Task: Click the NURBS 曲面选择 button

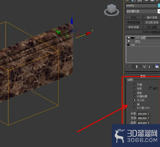Action: point(152,32)
